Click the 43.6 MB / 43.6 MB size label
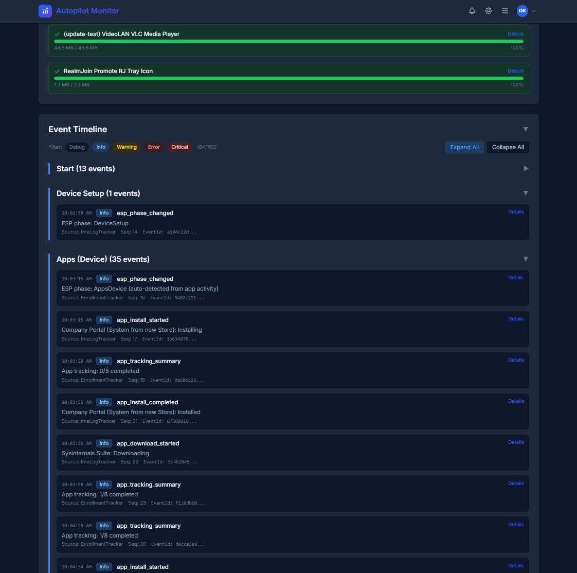The width and height of the screenshot is (577, 573). coord(76,48)
